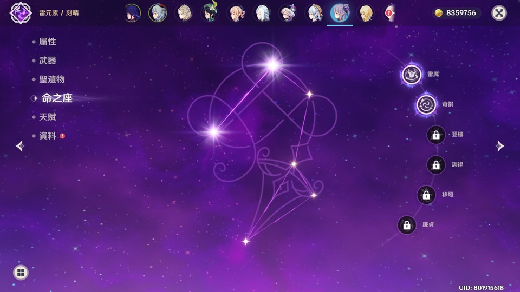
Task: Switch to Qiqi's avatar
Action: [288, 13]
